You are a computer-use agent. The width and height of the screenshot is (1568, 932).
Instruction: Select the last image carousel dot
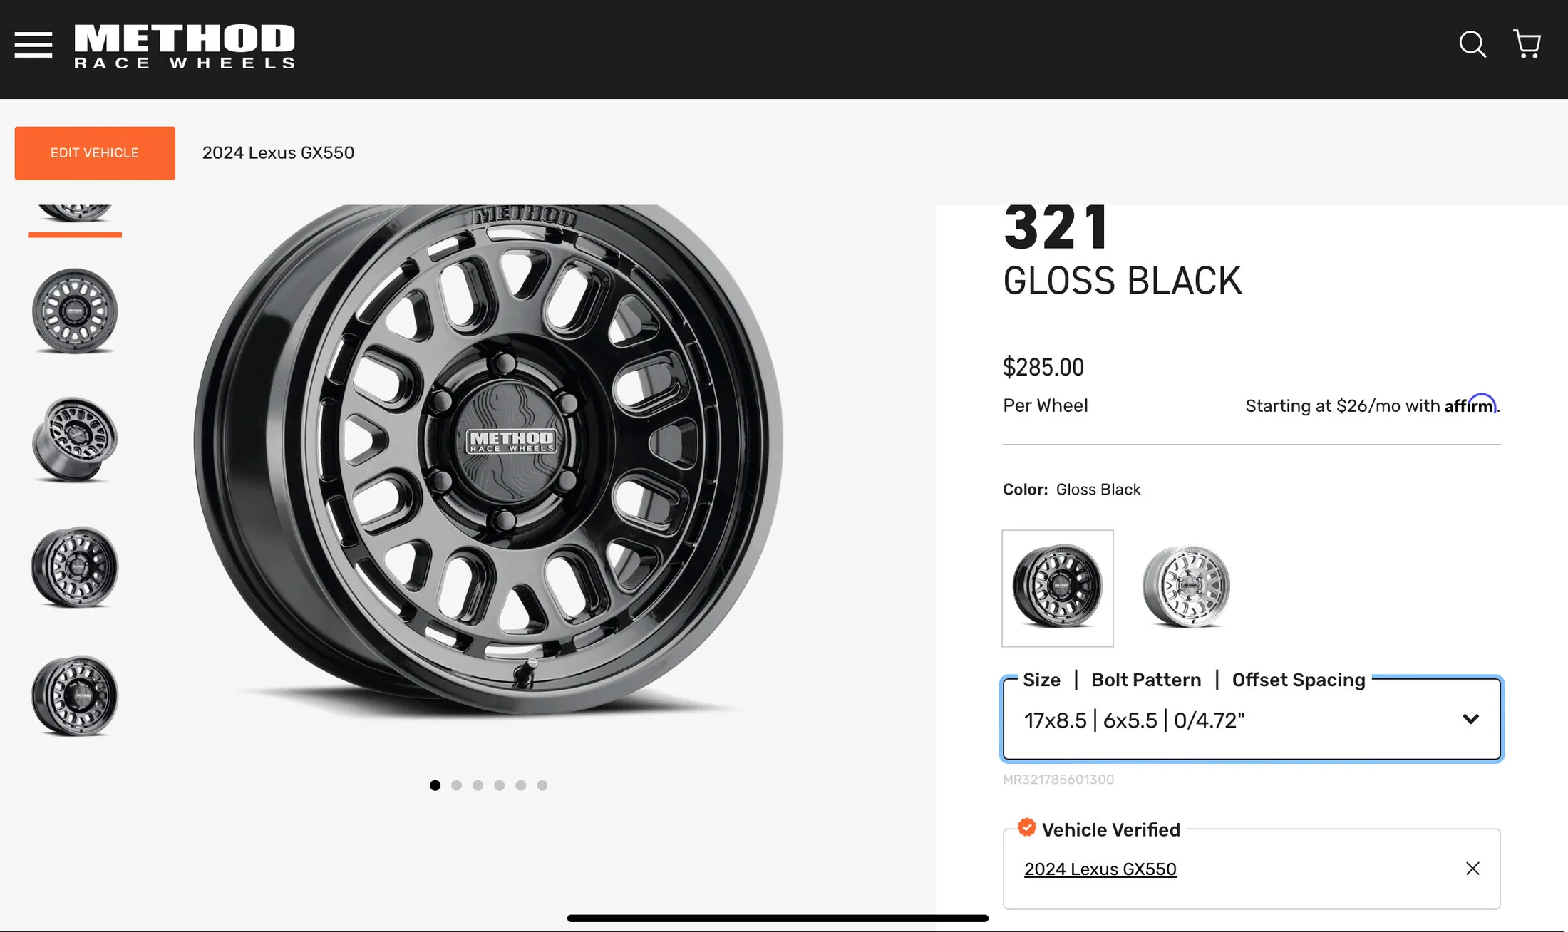542,785
